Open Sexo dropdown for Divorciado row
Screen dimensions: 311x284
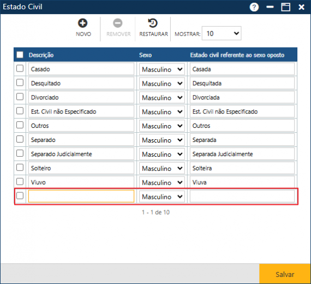(162, 98)
